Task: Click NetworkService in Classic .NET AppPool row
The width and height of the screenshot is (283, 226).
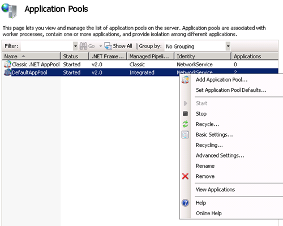Action: click(195, 65)
